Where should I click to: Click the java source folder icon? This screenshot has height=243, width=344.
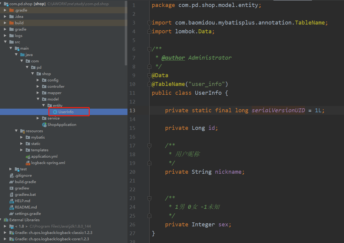(x=22, y=54)
